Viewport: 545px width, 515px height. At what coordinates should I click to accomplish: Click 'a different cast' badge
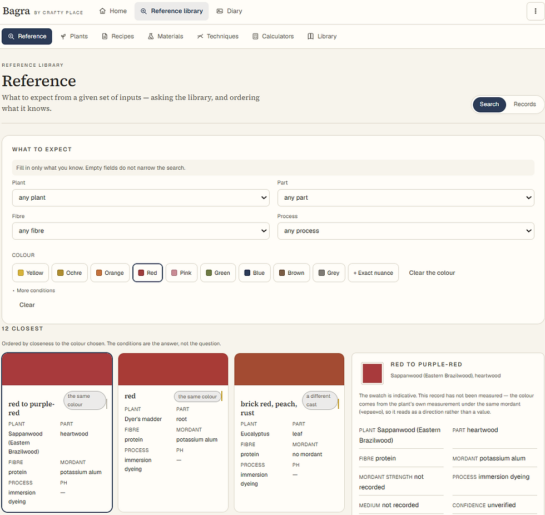(x=320, y=400)
